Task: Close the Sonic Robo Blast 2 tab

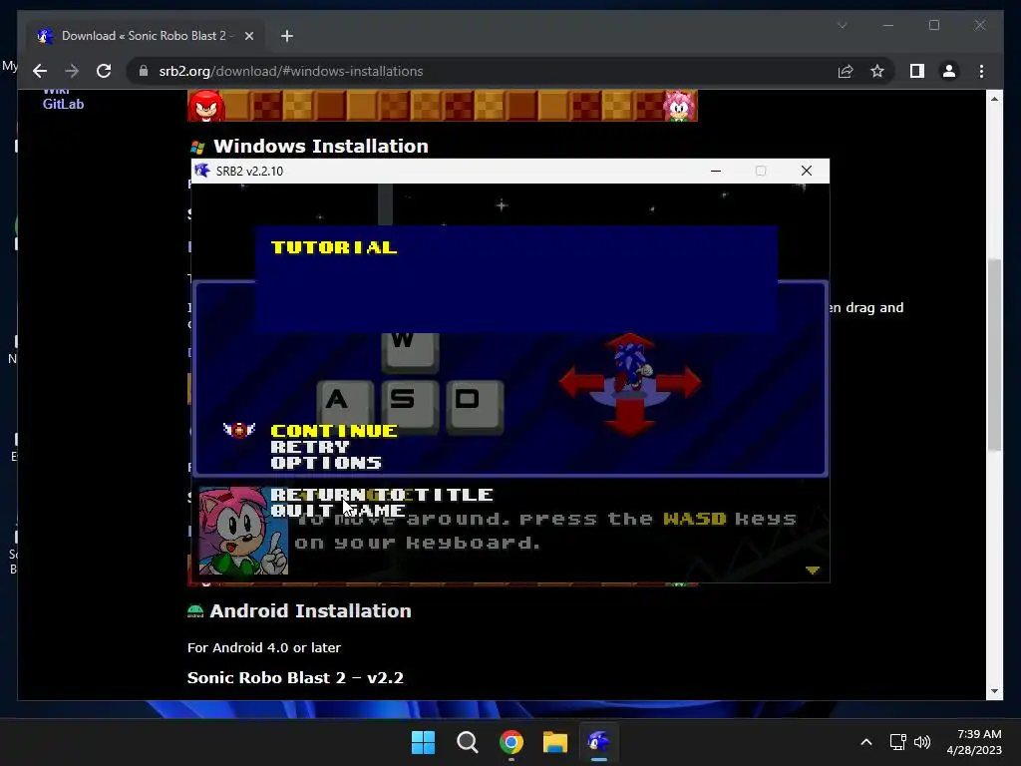Action: pyautogui.click(x=248, y=36)
